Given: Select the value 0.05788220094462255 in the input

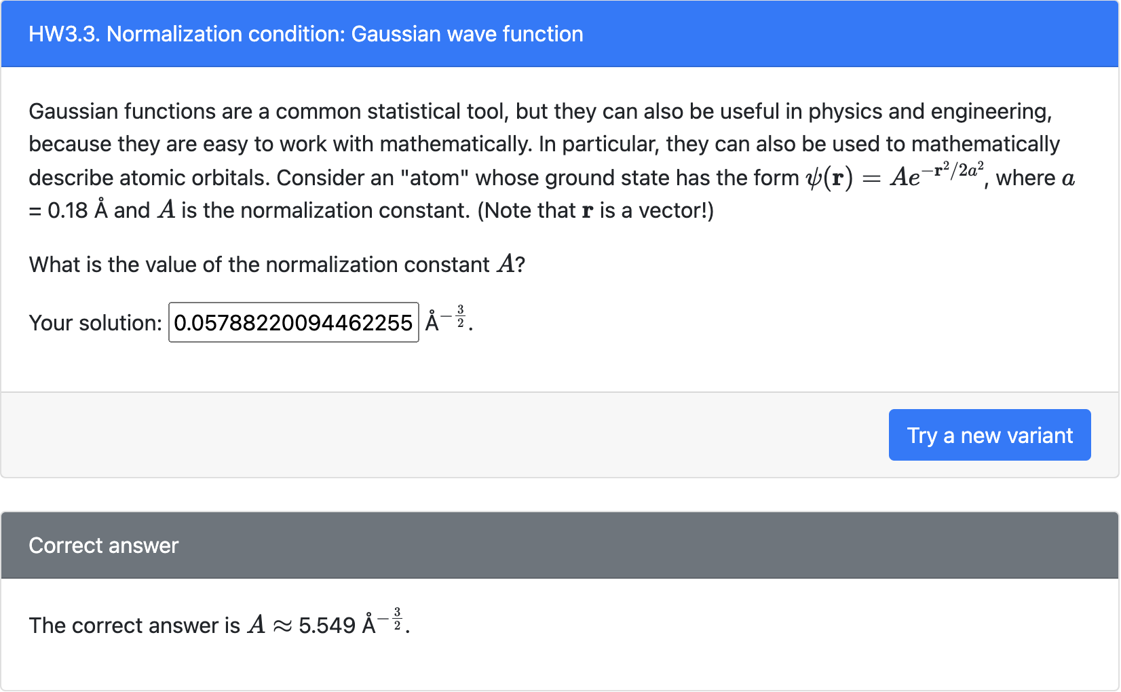Looking at the screenshot, I should [x=293, y=323].
